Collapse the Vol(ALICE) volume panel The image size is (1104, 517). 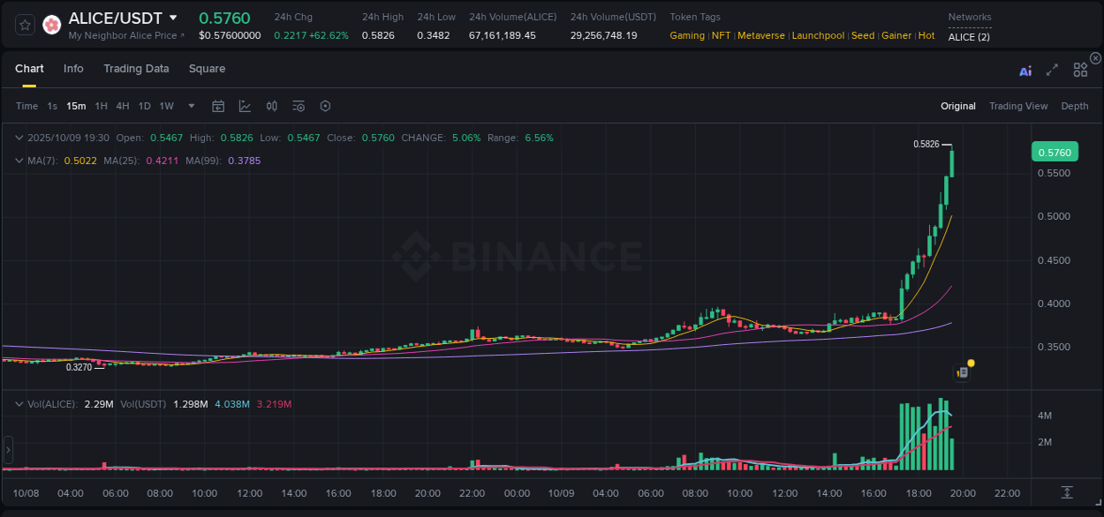coord(19,402)
